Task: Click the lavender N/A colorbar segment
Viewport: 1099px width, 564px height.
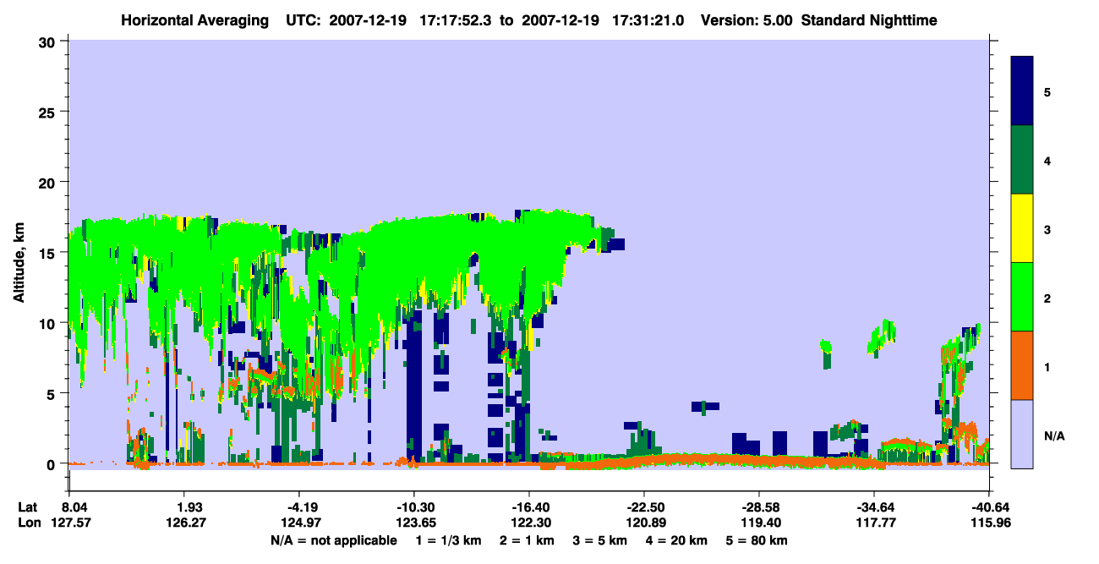Action: coord(1022,433)
